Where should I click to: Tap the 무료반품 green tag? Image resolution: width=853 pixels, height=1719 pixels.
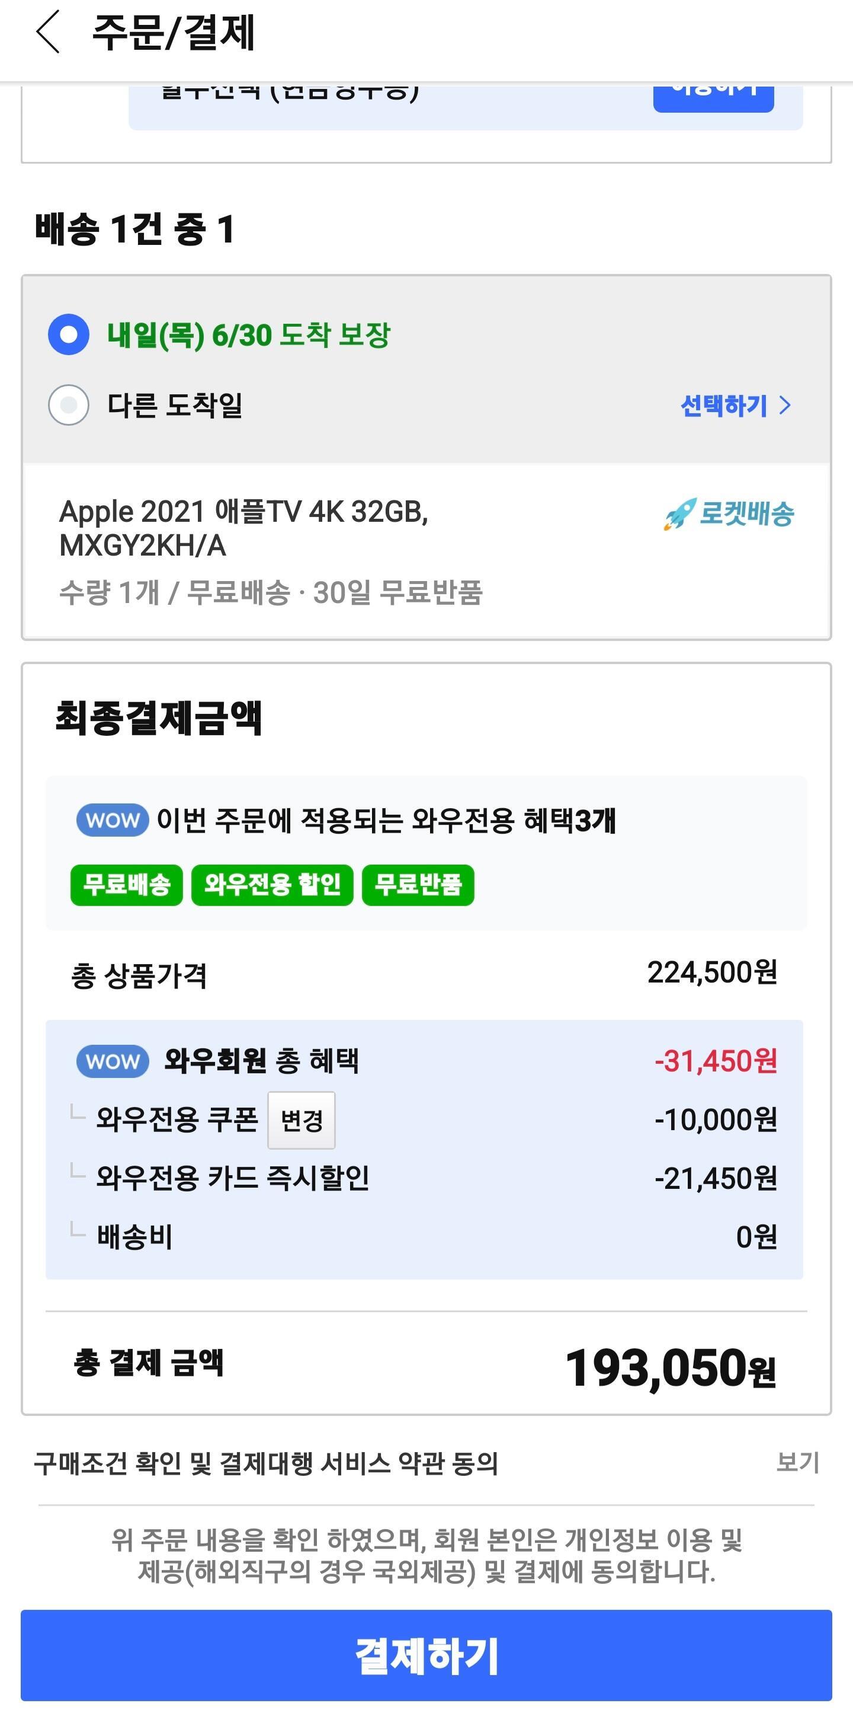pos(418,885)
